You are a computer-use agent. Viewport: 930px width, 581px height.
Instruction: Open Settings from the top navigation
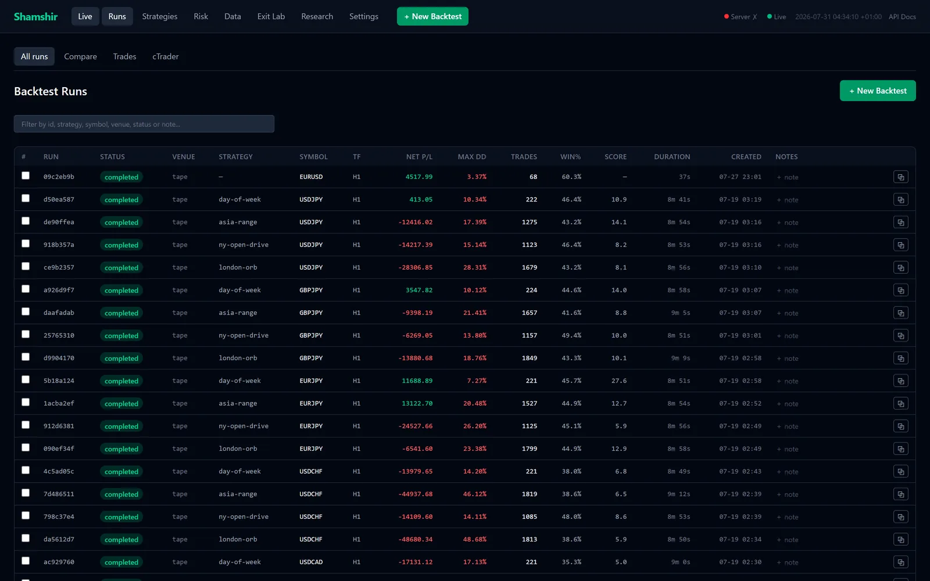(x=364, y=16)
